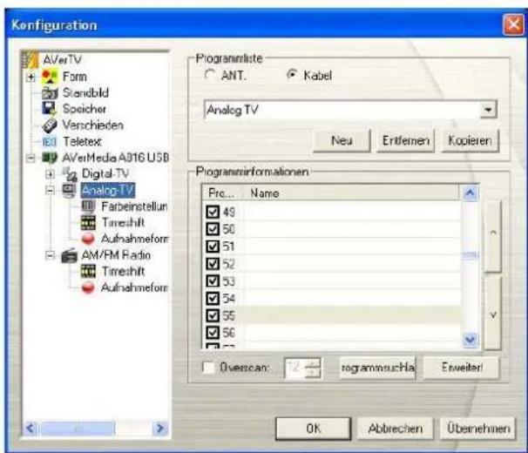528x453 pixels.
Task: Click the Speicher floppy disk icon
Action: 49,109
